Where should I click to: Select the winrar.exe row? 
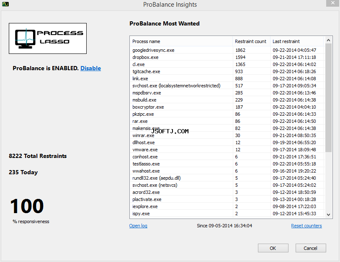tap(227, 135)
